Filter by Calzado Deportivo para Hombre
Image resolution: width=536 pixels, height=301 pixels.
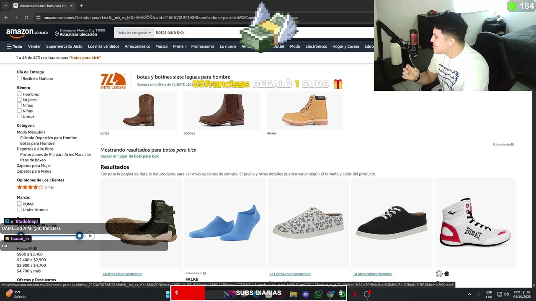(x=49, y=138)
